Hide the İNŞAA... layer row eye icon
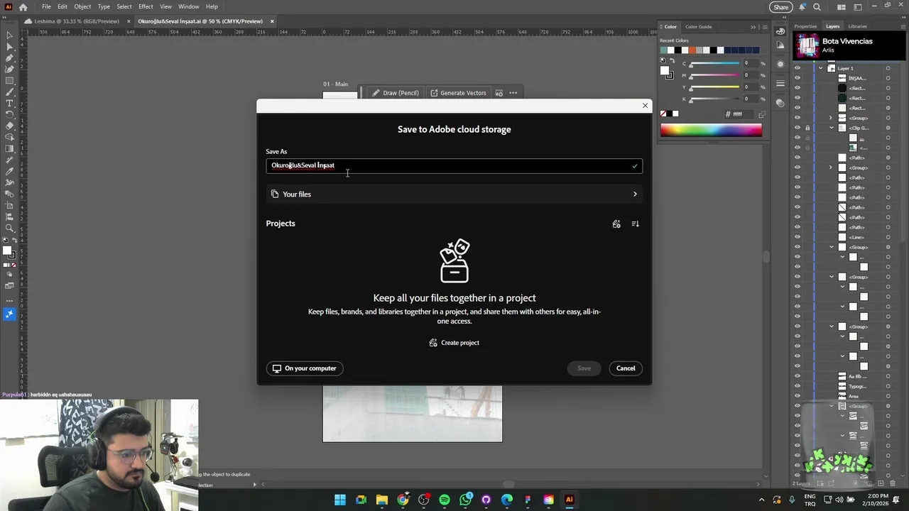 797,78
